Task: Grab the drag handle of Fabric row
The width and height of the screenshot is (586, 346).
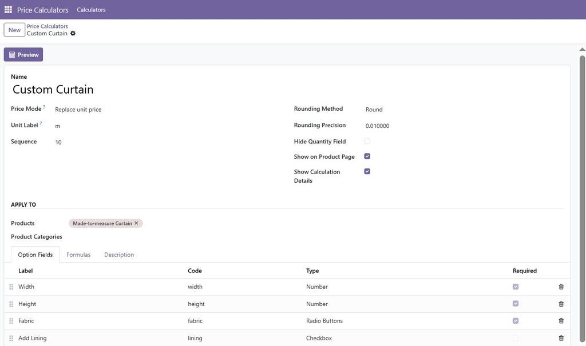Action: click(11, 321)
